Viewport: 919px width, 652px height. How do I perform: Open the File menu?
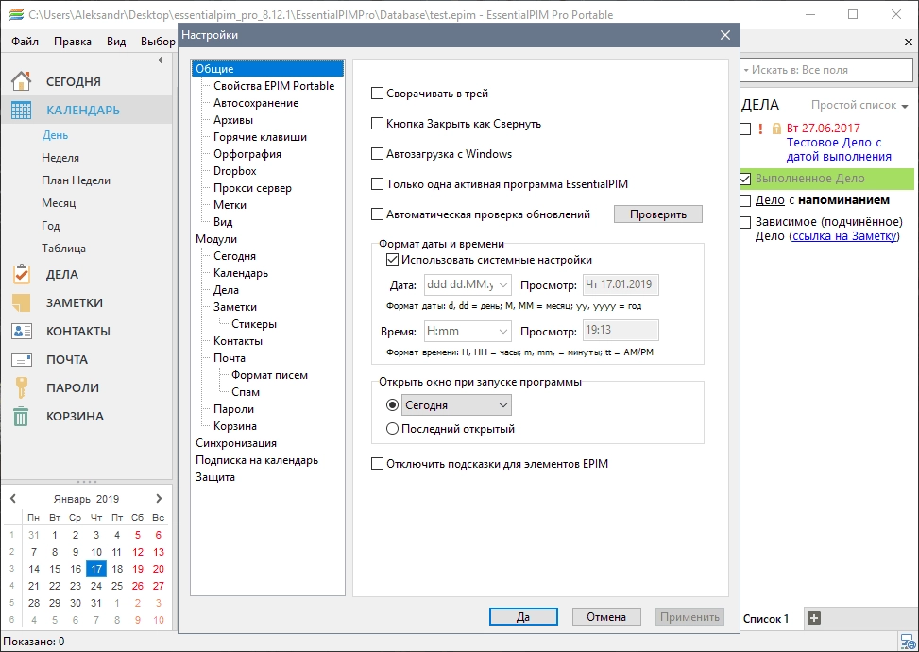pyautogui.click(x=25, y=41)
